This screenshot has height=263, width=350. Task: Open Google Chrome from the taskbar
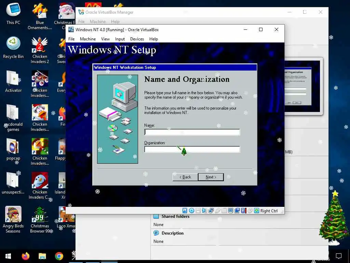(59, 256)
